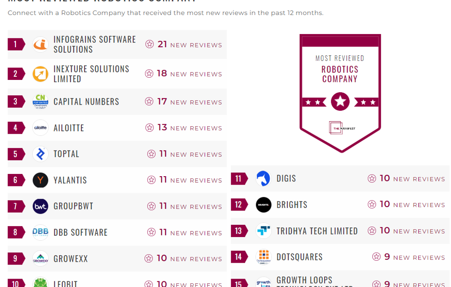
Task: Open the Ailoitte company name link
Action: 69,128
